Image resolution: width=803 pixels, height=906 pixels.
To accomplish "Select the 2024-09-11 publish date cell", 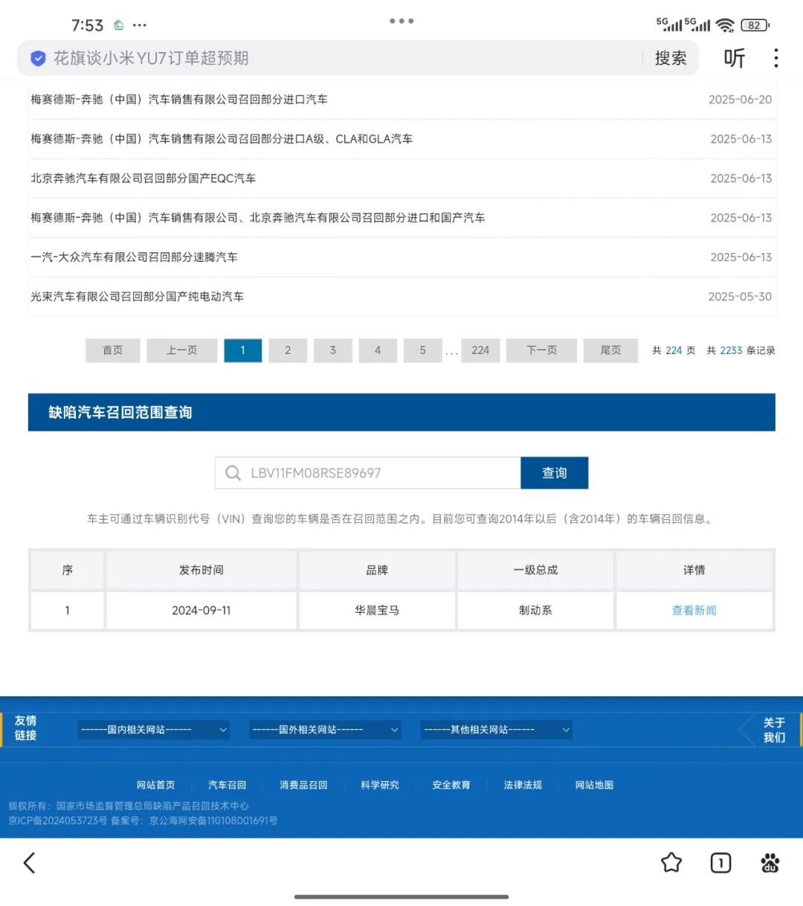I will click(x=201, y=611).
